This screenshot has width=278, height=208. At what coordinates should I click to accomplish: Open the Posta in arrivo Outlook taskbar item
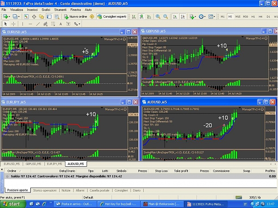75,204
